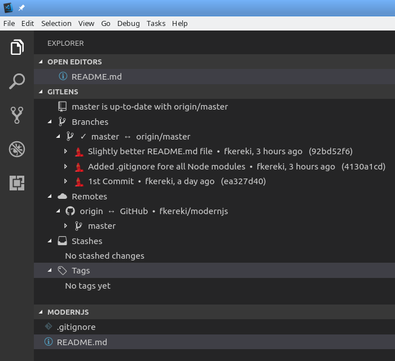Open the Source Control view icon

pyautogui.click(x=17, y=115)
